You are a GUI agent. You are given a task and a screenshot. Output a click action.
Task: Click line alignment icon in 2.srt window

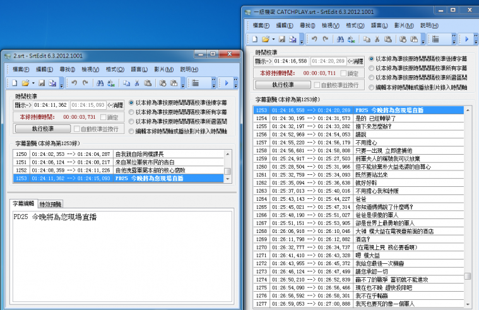coord(196,83)
